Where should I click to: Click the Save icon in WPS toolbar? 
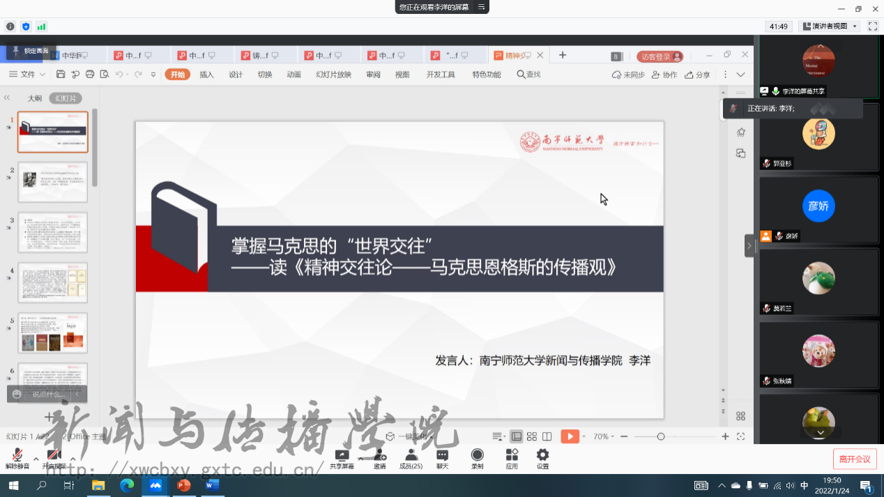[x=61, y=75]
